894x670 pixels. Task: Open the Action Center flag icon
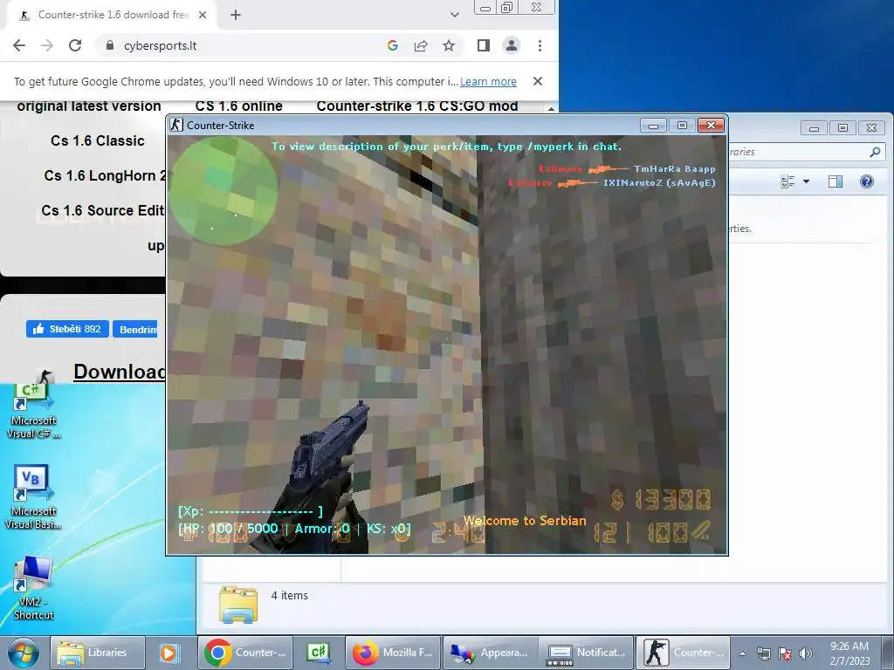(785, 653)
